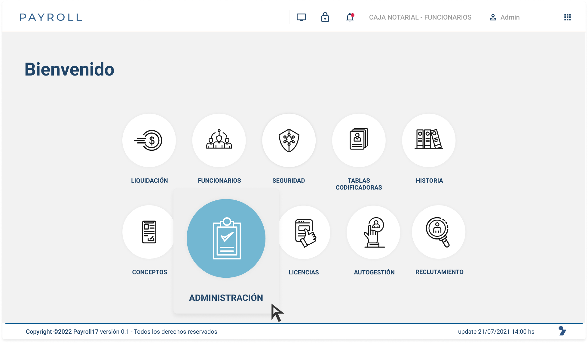Image resolution: width=588 pixels, height=343 pixels.
Task: Click the highlighted Administración clipboard icon
Action: click(226, 238)
